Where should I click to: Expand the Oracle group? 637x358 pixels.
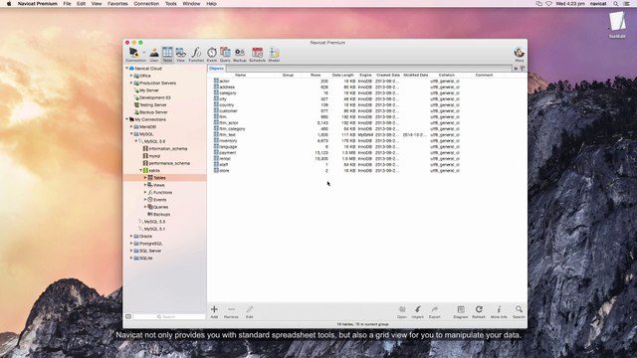(x=131, y=237)
